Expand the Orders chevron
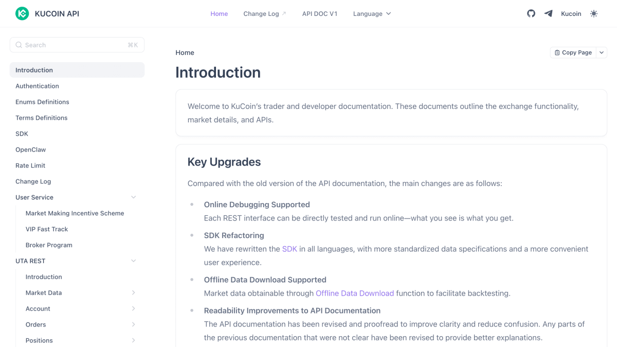This screenshot has height=347, width=617. tap(134, 325)
